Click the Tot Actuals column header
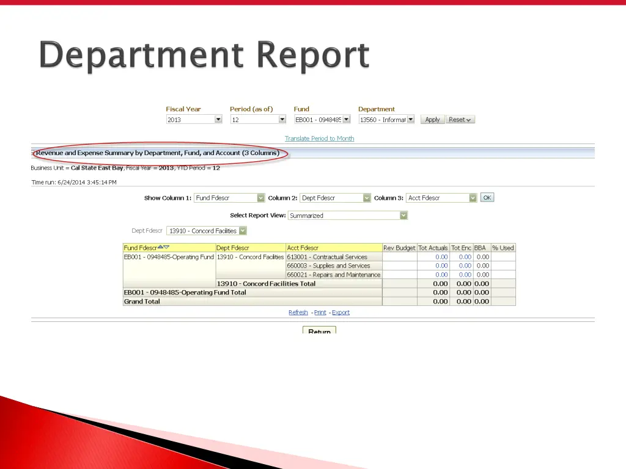Image resolution: width=626 pixels, height=469 pixels. pos(433,248)
